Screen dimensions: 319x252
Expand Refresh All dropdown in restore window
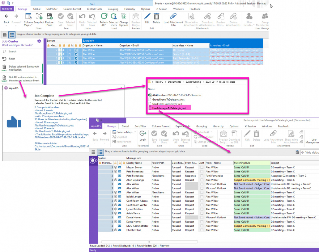tap(211, 132)
